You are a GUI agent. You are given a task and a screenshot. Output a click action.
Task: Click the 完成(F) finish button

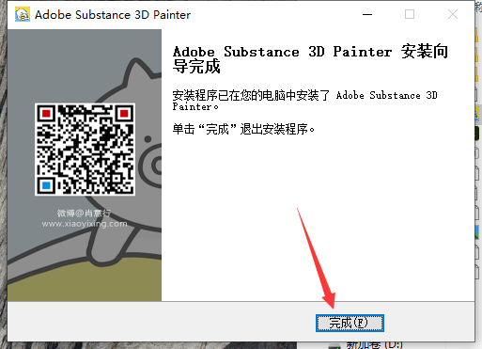pyautogui.click(x=350, y=323)
